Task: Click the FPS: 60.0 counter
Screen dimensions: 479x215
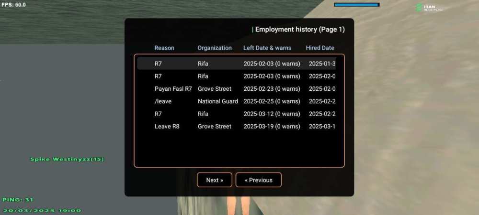Action: 13,5
